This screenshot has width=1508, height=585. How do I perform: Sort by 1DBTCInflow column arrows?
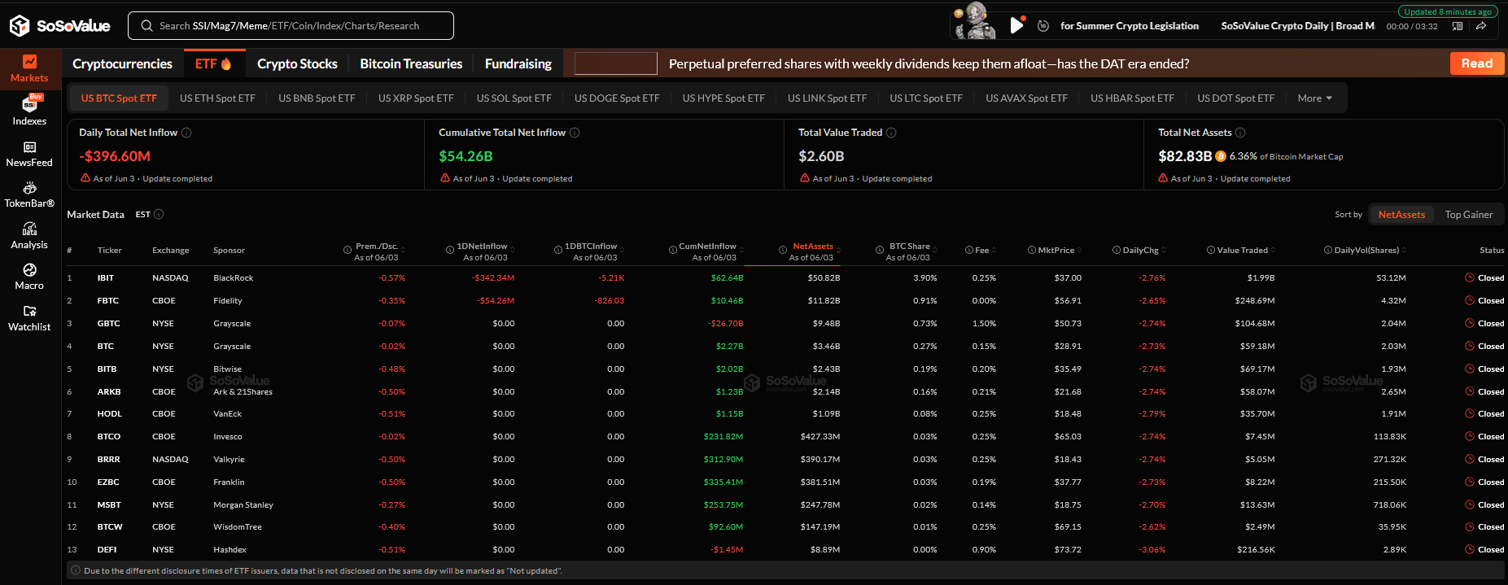click(622, 250)
